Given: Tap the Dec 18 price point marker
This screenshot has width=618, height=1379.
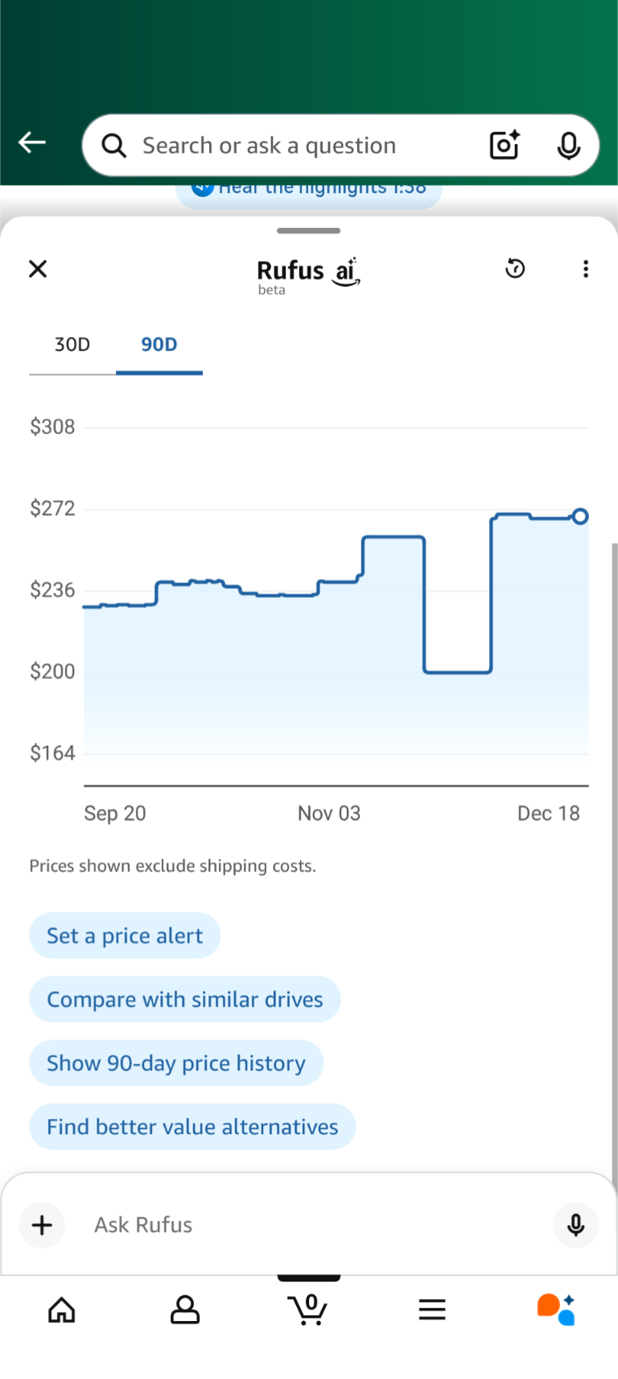Looking at the screenshot, I should (580, 516).
